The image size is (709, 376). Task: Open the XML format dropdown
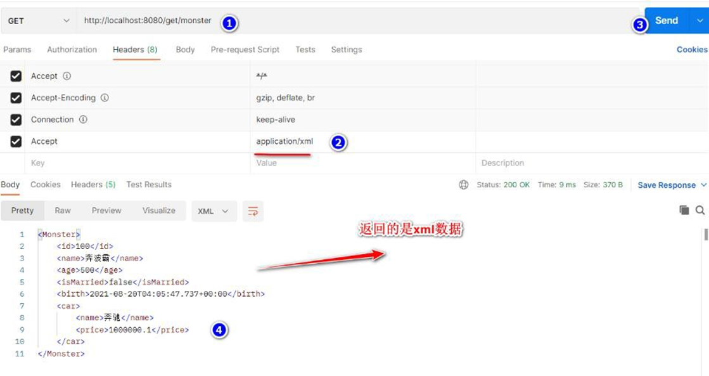point(214,211)
